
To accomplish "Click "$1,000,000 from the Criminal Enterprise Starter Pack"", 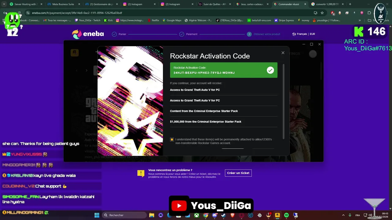I will [x=205, y=122].
